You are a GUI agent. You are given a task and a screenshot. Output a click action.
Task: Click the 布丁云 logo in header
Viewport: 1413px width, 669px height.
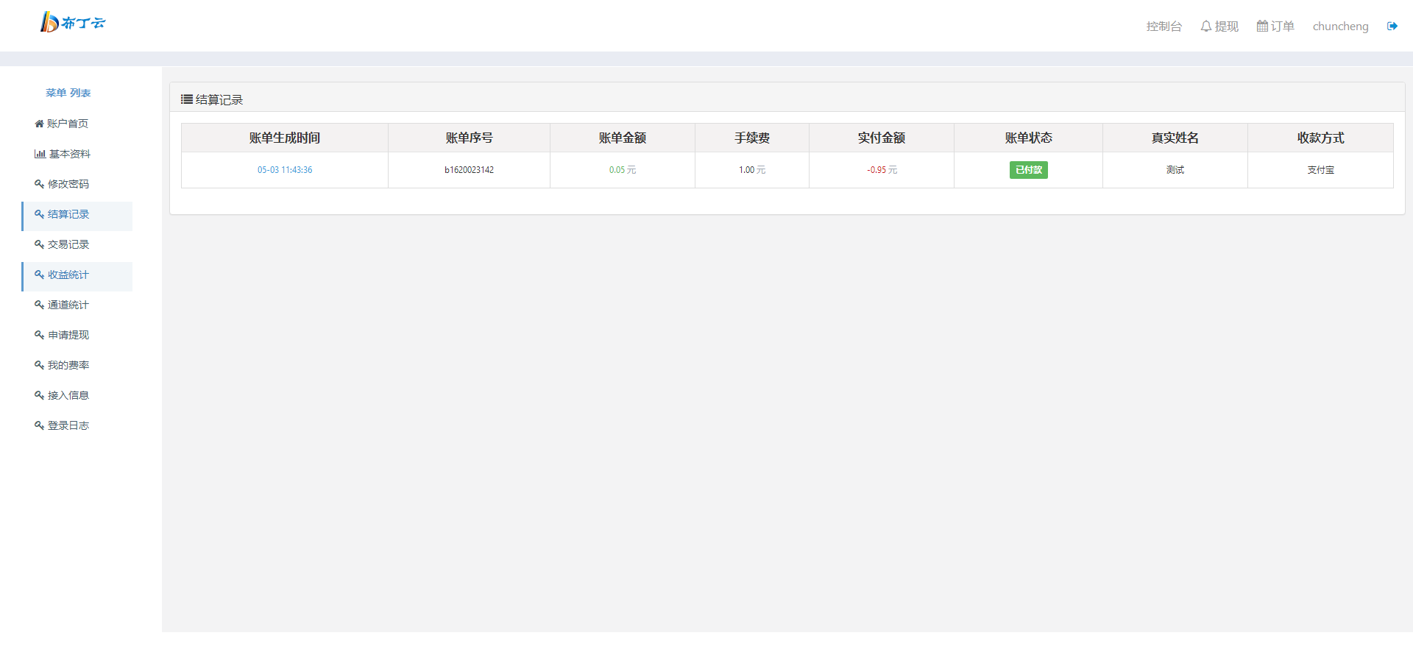coord(72,23)
